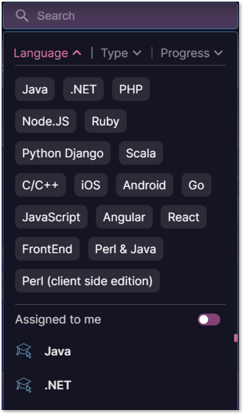Select the React language tag
244x415 pixels.
click(184, 217)
